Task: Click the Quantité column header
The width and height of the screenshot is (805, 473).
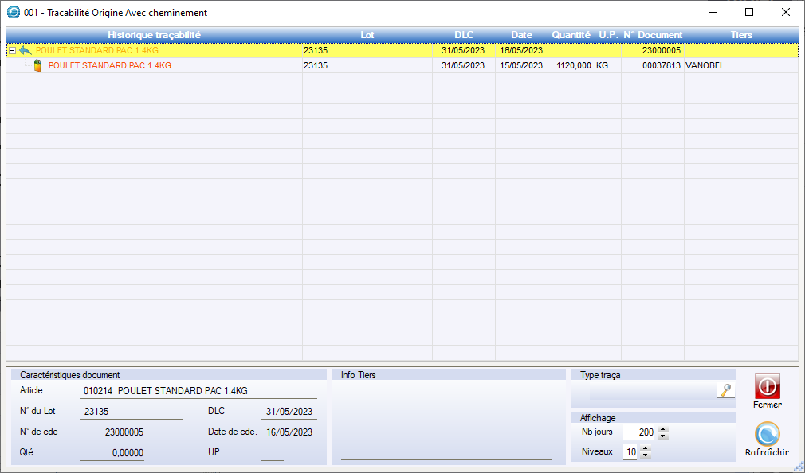Action: pos(571,35)
